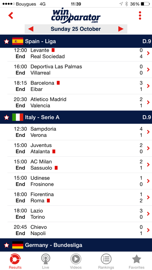Image resolution: width=152 pixels, height=270 pixels.
Task: Toggle favorite star for Germany - Bundesliga
Action: pyautogui.click(x=7, y=245)
